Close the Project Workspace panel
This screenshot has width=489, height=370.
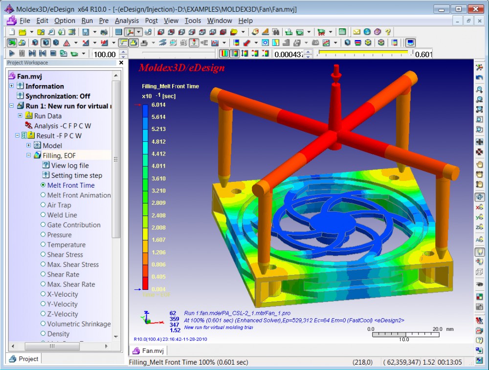(x=121, y=63)
